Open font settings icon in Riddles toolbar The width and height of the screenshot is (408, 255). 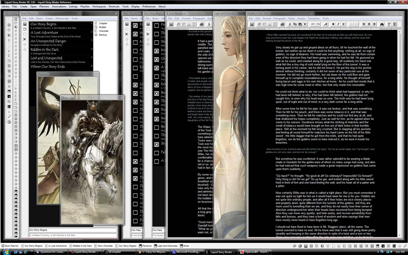325,24
